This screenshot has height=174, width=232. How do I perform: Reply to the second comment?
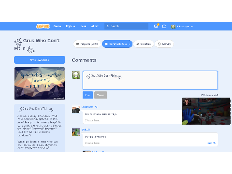point(212,143)
